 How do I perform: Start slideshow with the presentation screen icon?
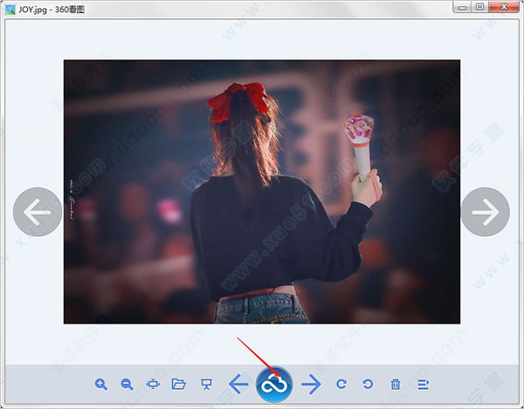pos(206,384)
